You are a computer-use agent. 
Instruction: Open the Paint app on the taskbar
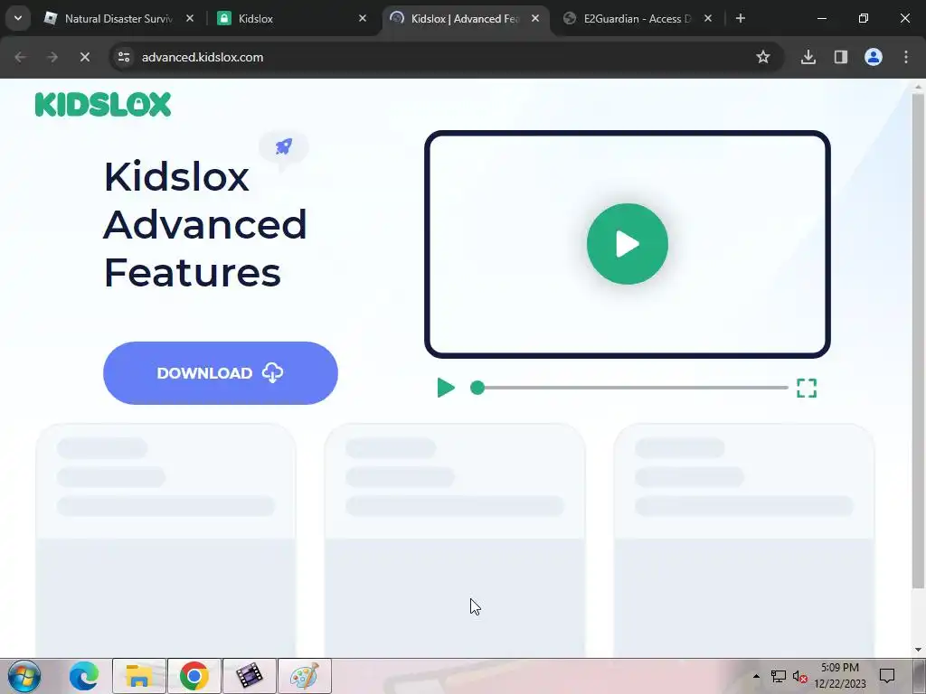305,676
